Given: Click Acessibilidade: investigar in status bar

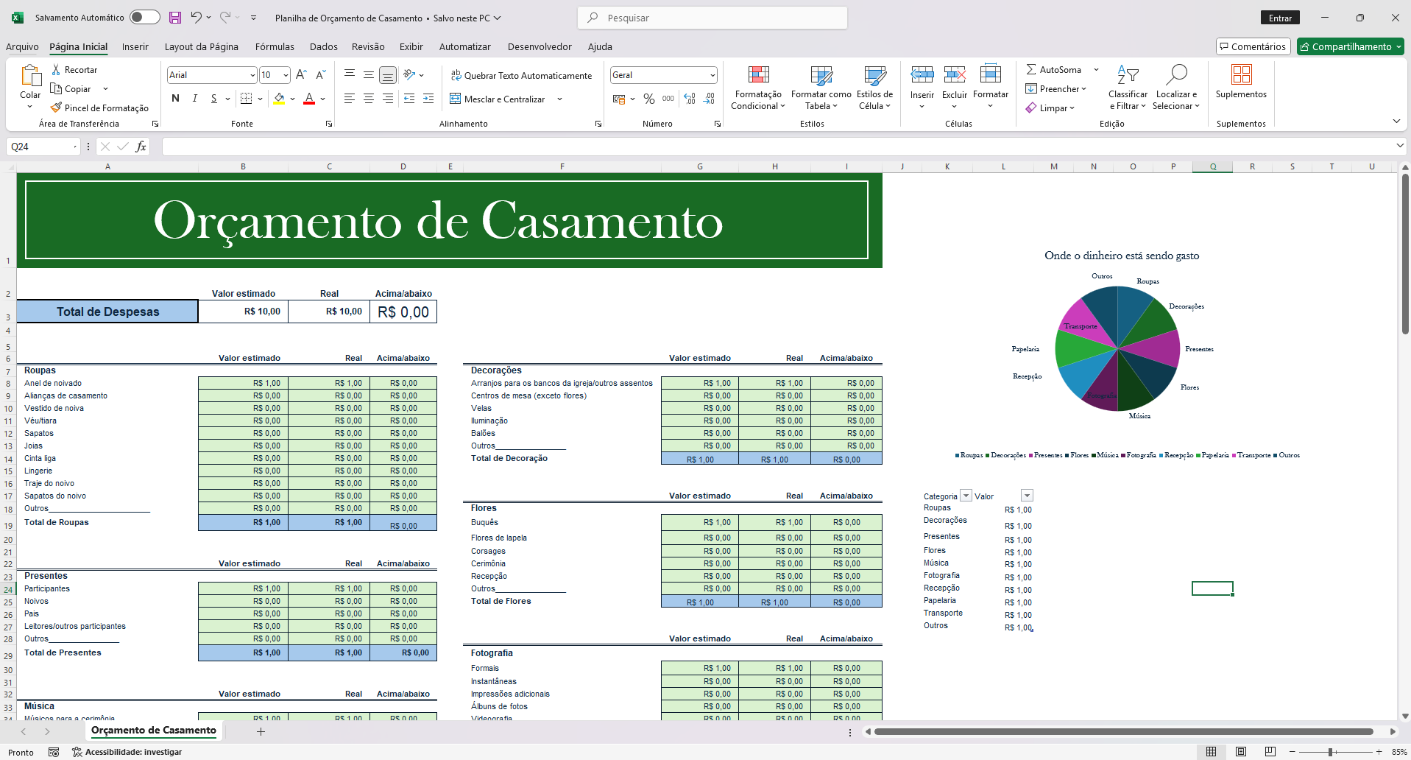Looking at the screenshot, I should (x=127, y=752).
